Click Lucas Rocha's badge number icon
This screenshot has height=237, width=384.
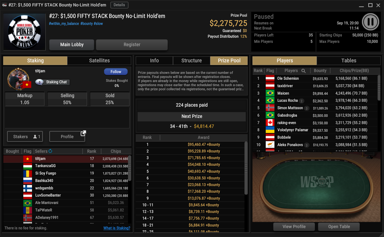[302, 101]
